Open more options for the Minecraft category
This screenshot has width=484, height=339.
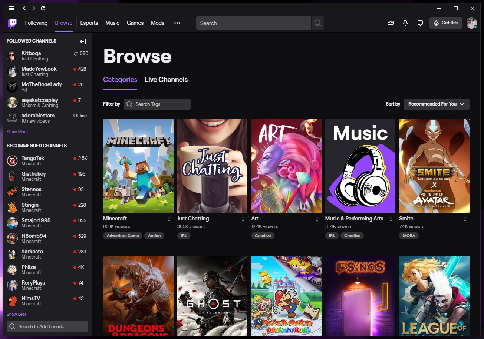coord(169,219)
